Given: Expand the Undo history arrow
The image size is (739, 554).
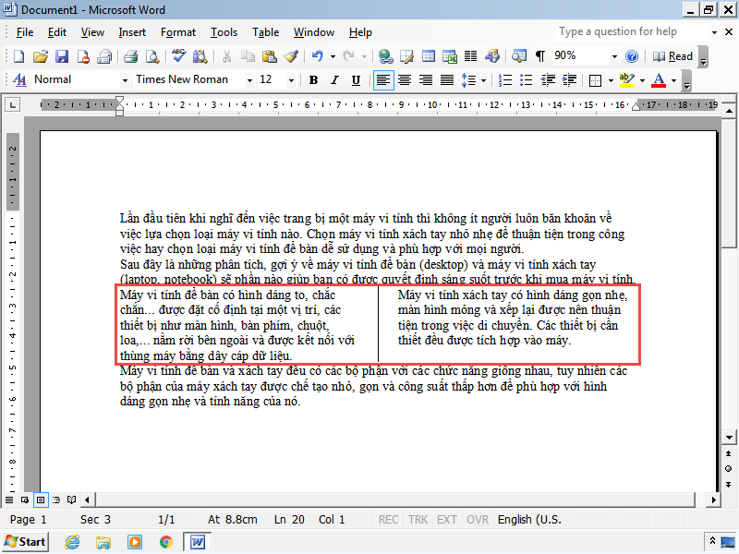Looking at the screenshot, I should coord(333,57).
